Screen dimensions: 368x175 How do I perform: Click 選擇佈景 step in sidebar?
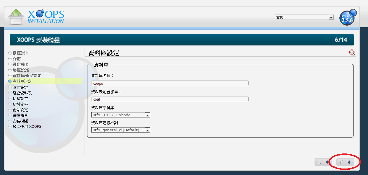tap(20, 115)
